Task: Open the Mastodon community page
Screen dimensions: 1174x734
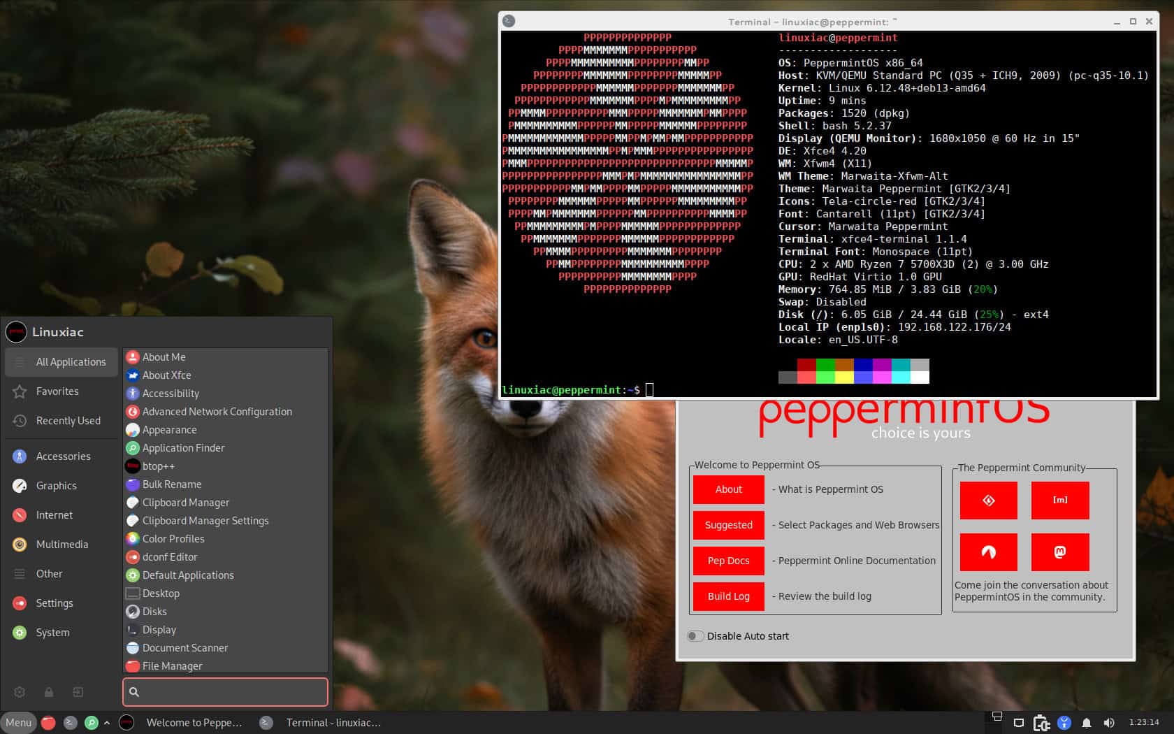Action: (x=1059, y=552)
